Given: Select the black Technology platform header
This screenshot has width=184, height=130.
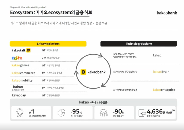Looking at the screenshot, I should pyautogui.click(x=139, y=44).
